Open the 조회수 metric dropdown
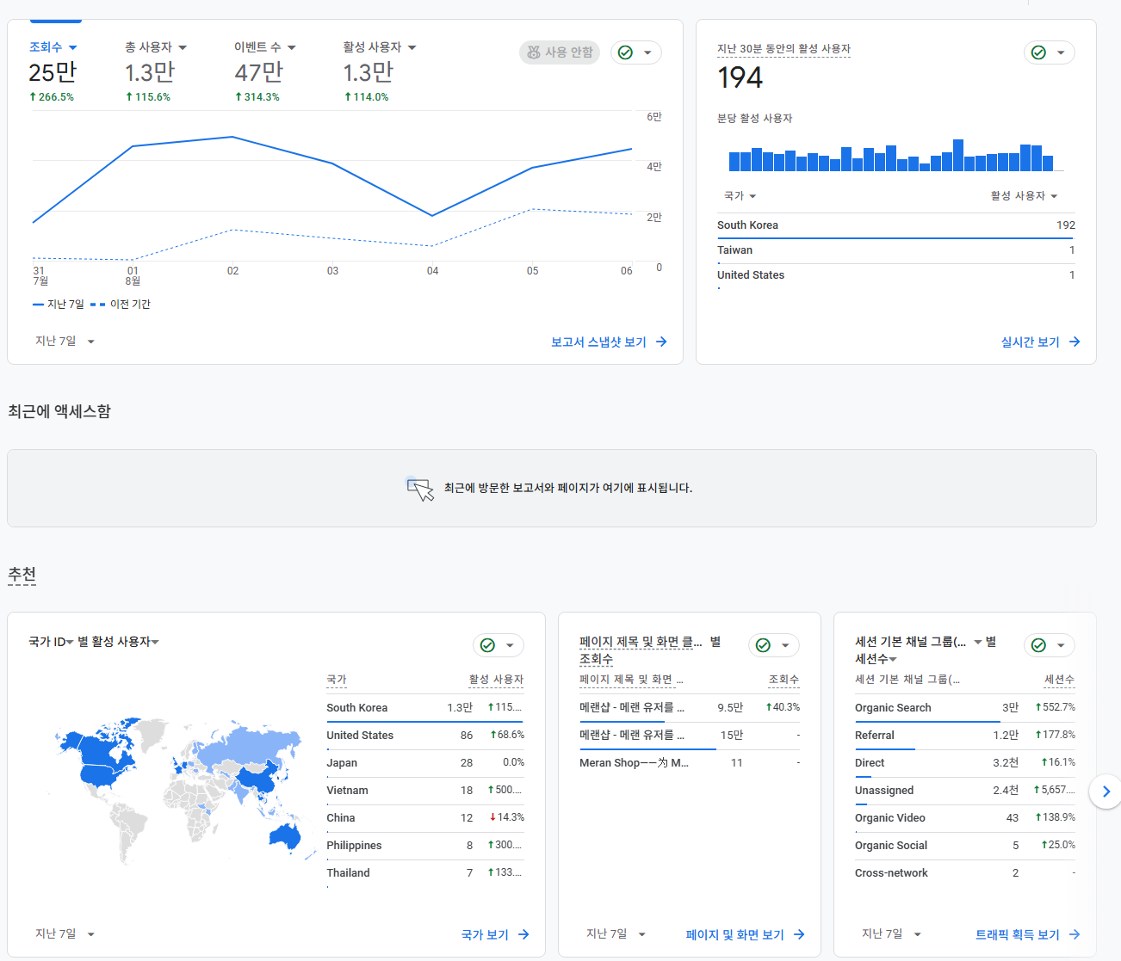Image resolution: width=1121 pixels, height=961 pixels. click(53, 47)
